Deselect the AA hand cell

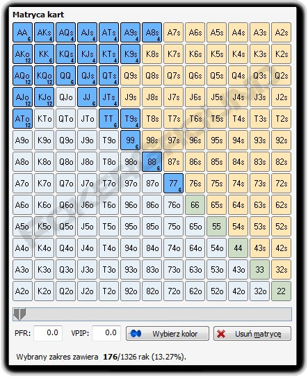click(22, 33)
